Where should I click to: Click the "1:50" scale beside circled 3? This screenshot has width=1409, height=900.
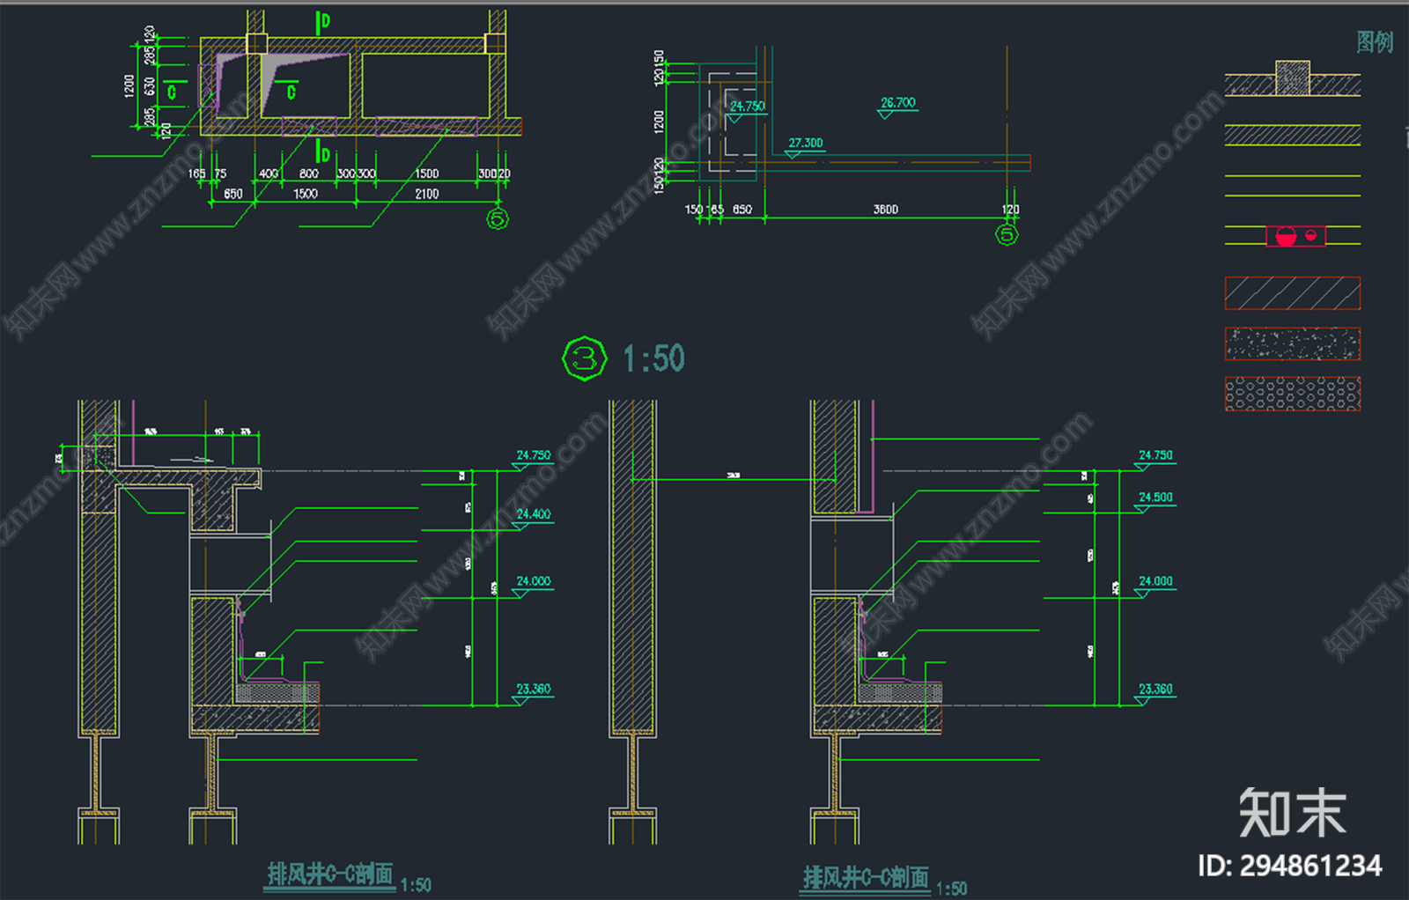653,358
